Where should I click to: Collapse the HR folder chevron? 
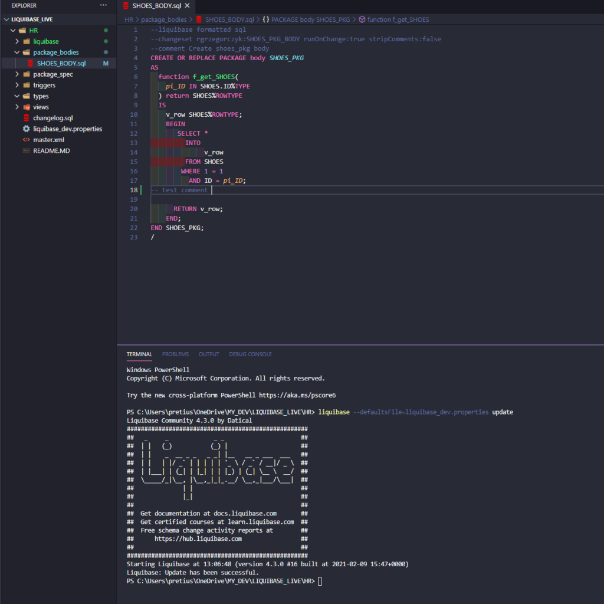[x=13, y=31]
